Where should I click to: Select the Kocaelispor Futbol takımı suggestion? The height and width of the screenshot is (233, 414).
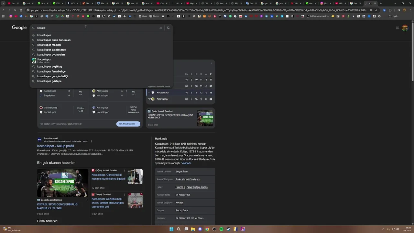click(101, 61)
